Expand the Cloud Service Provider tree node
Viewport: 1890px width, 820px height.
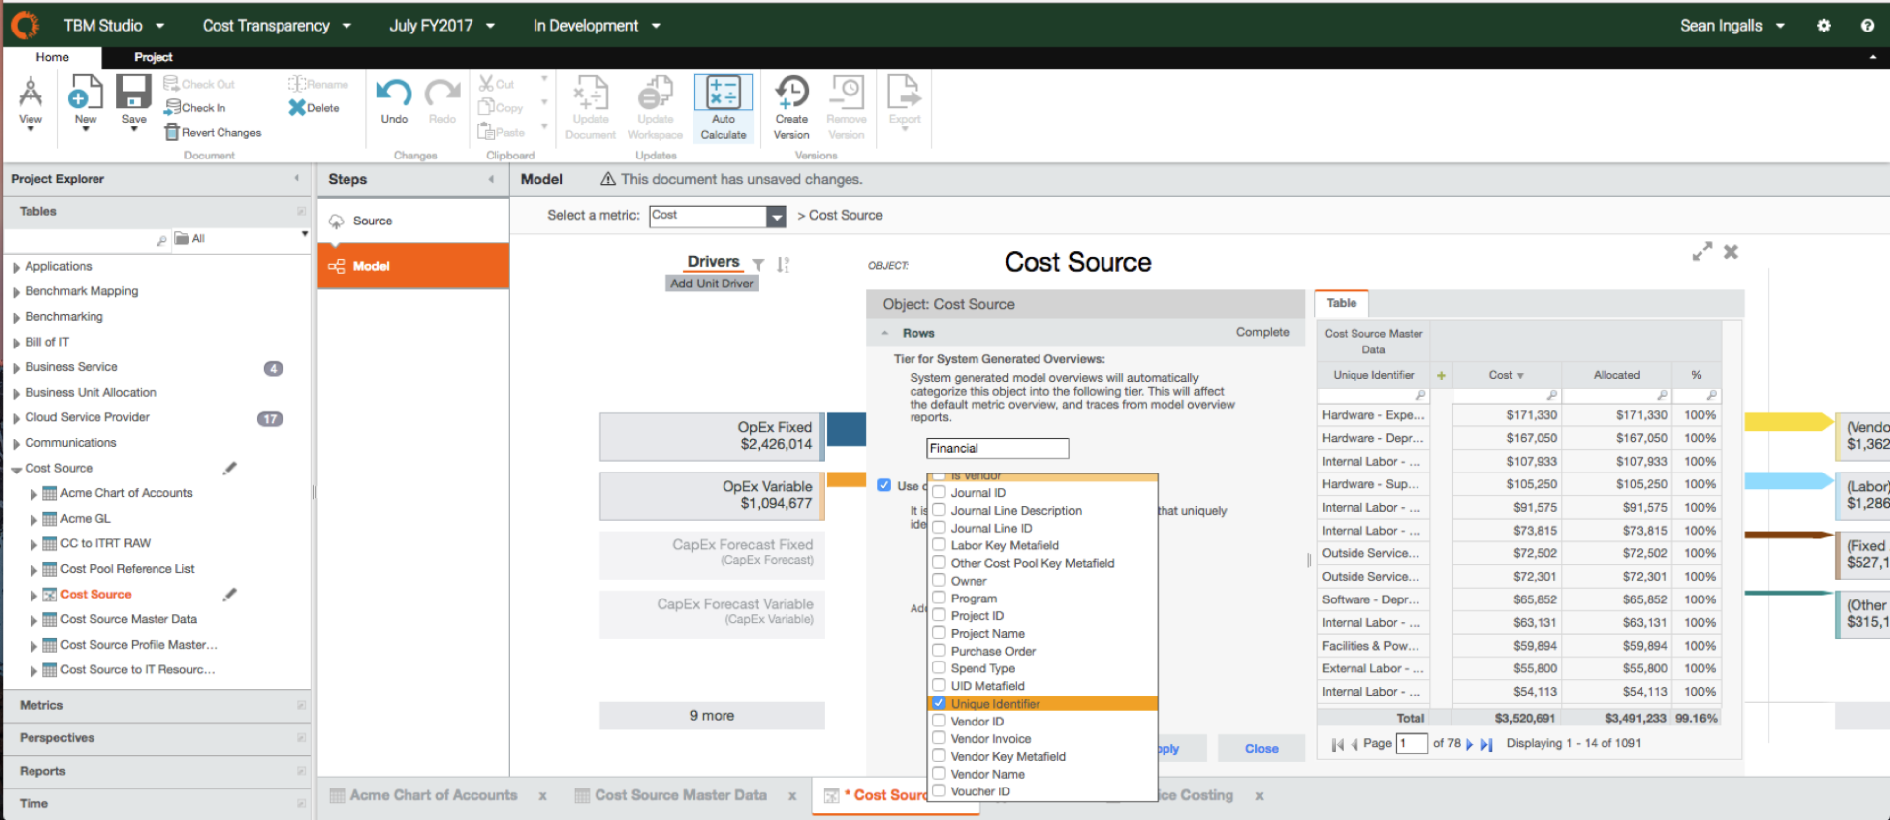[16, 418]
